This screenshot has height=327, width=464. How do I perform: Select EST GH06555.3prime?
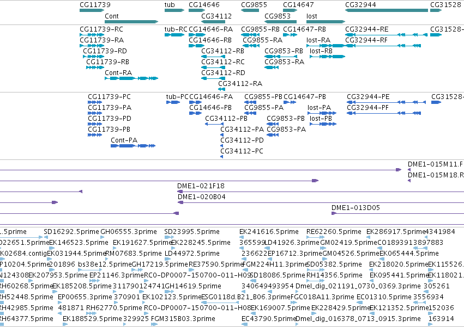(x=102, y=237)
